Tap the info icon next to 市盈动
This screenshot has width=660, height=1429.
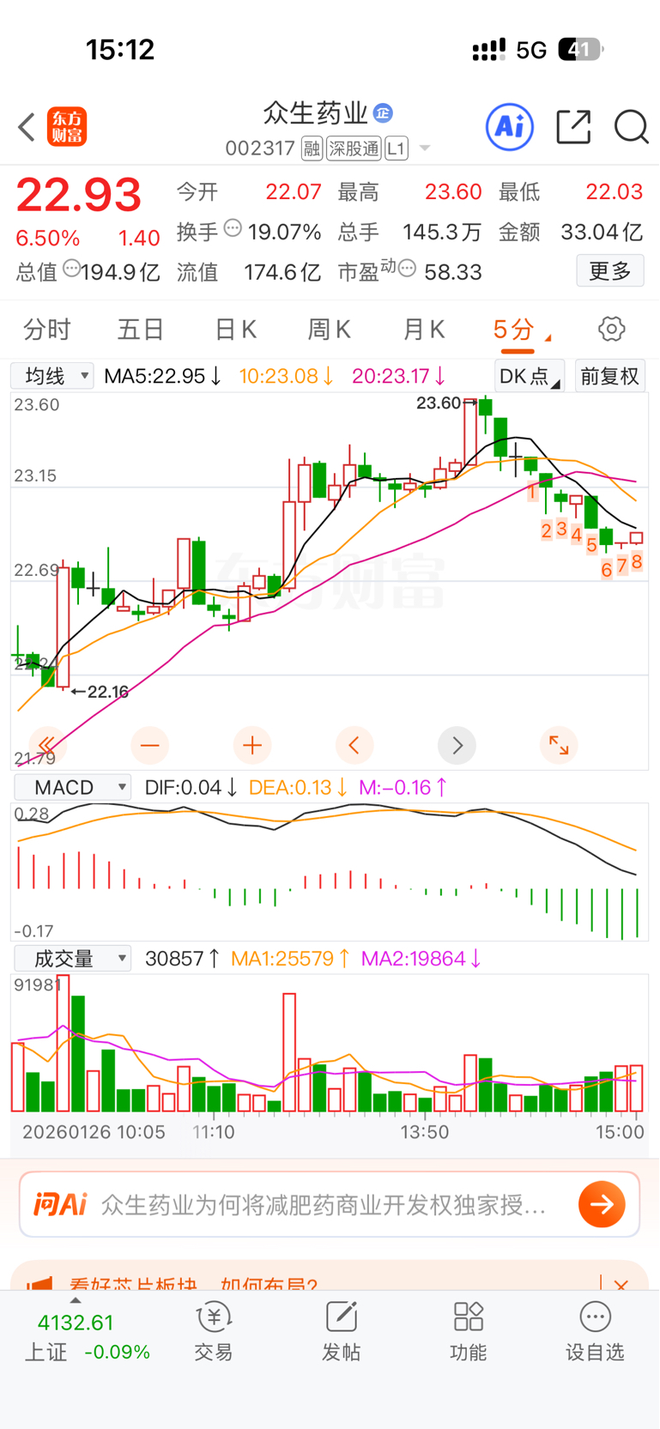point(408,269)
